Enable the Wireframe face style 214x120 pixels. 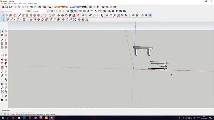(x=60, y=11)
